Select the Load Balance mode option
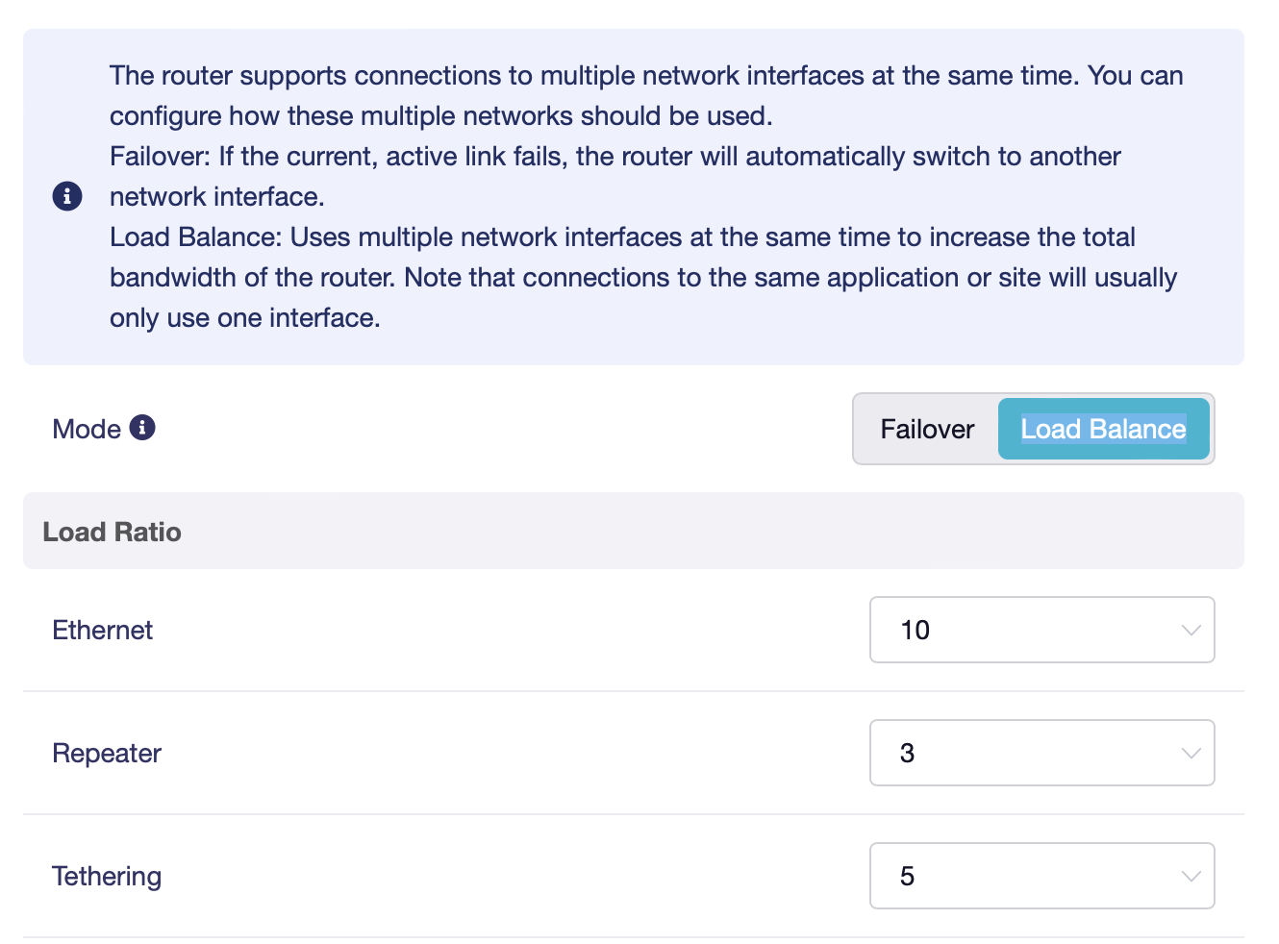This screenshot has height=944, width=1279. click(1103, 429)
